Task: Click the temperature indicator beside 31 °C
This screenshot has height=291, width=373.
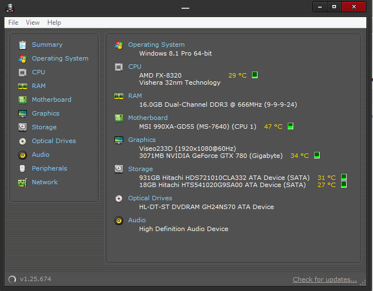Action: pos(344,177)
